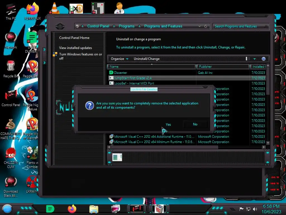Click the Action Center flag tray icon
The image size is (286, 215).
[x=241, y=209]
